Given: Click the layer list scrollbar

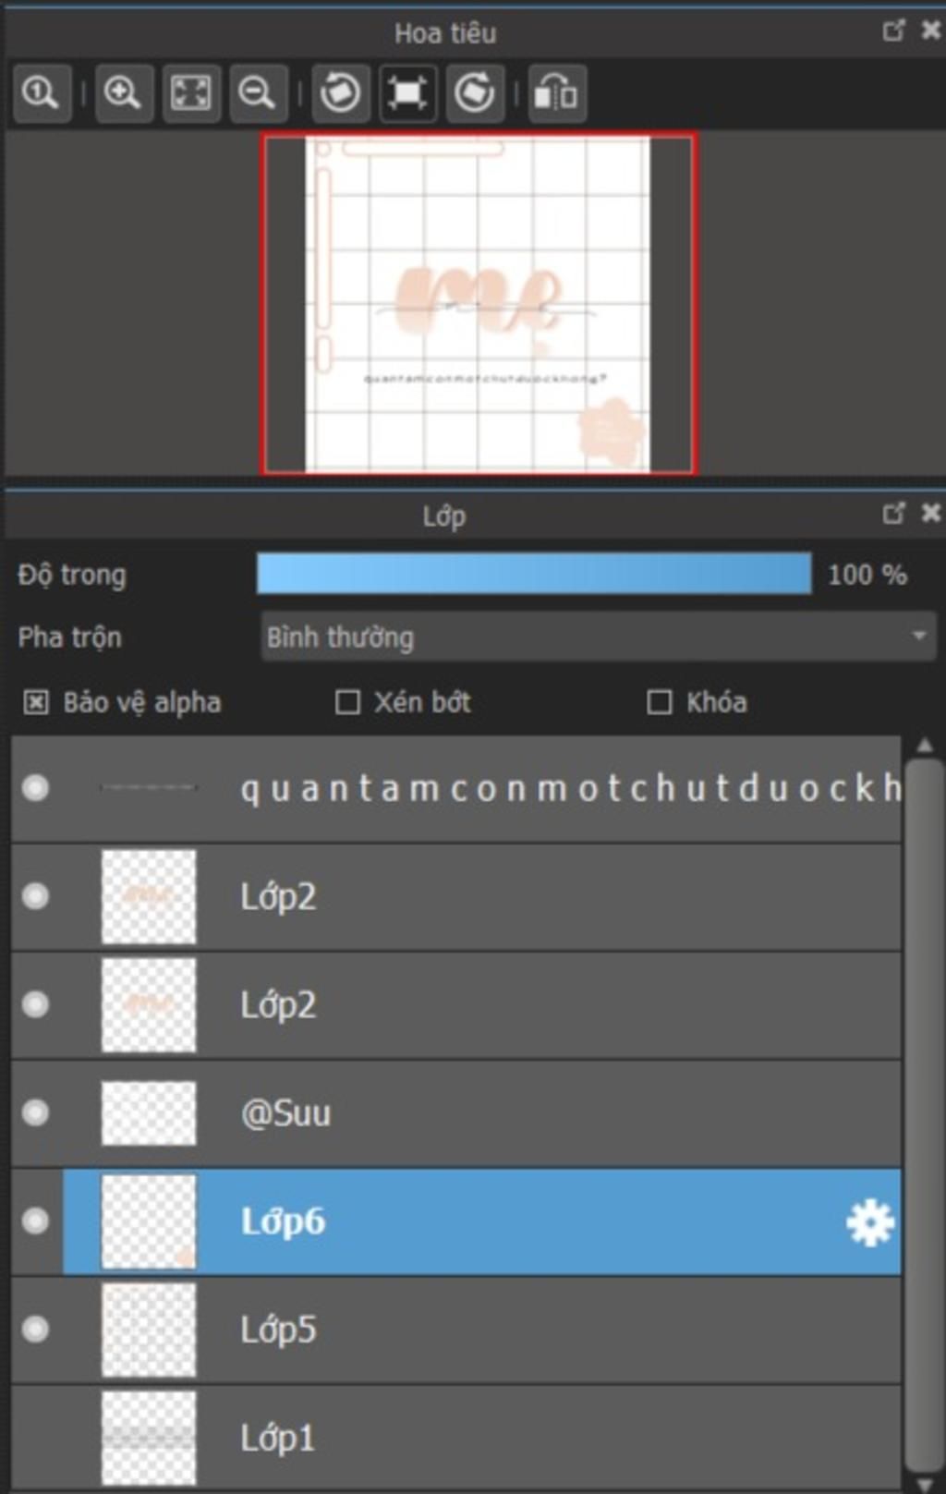Looking at the screenshot, I should tap(924, 1113).
